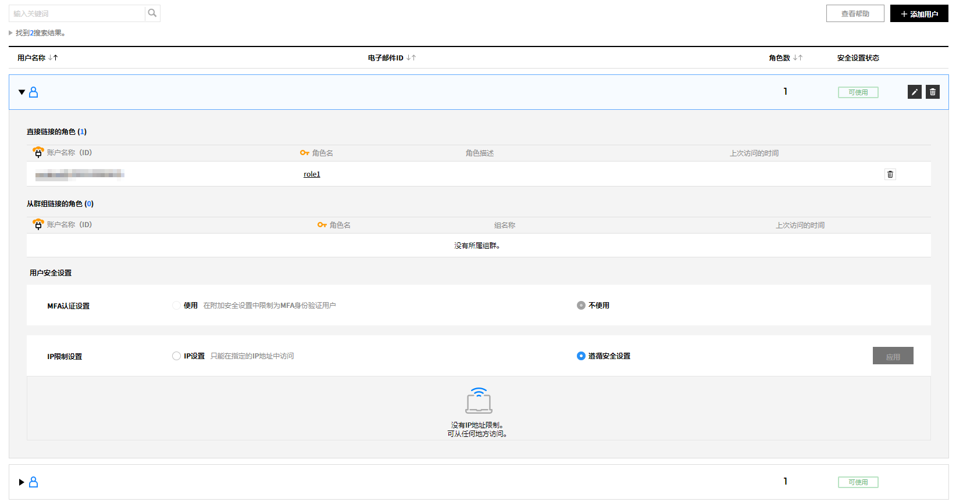Collapse the first expanded user row
Screen dimensions: 956x502
point(22,92)
